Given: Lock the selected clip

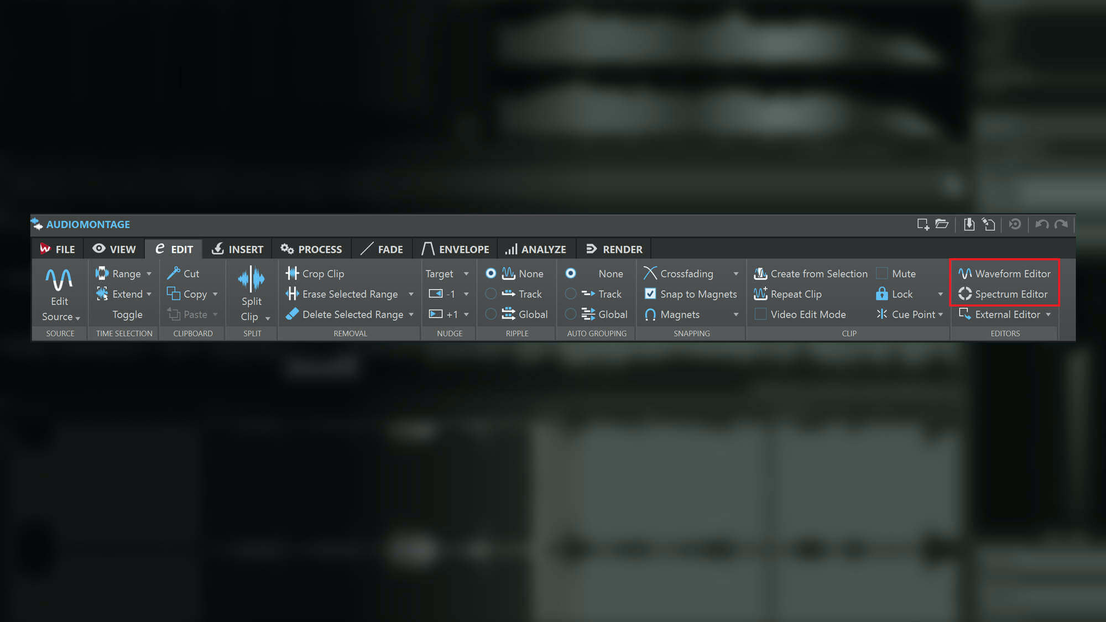Looking at the screenshot, I should [895, 294].
